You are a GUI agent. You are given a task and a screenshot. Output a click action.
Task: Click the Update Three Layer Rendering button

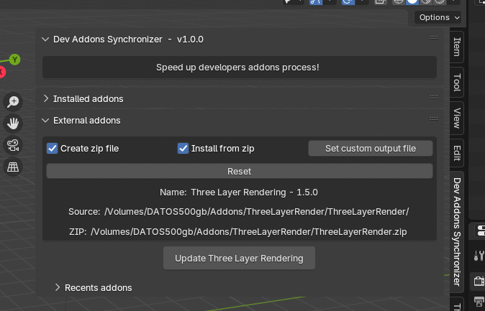tap(239, 259)
